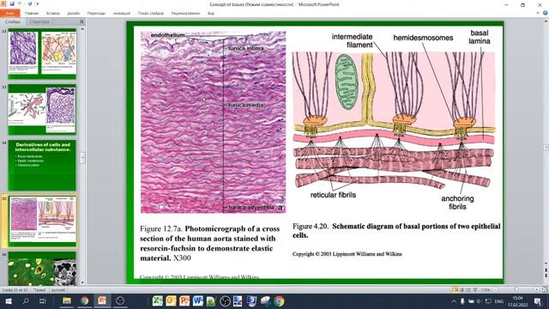
Task: Fit slide to current window
Action: point(545,290)
